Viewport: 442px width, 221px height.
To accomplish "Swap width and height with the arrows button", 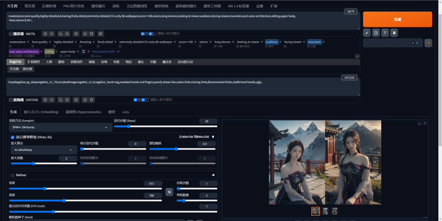I will (x=169, y=192).
